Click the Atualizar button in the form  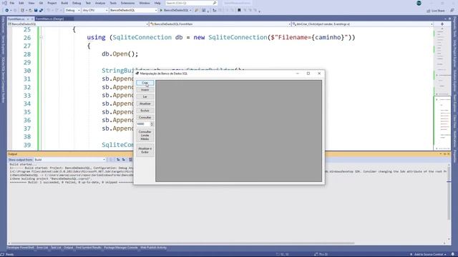(145, 104)
